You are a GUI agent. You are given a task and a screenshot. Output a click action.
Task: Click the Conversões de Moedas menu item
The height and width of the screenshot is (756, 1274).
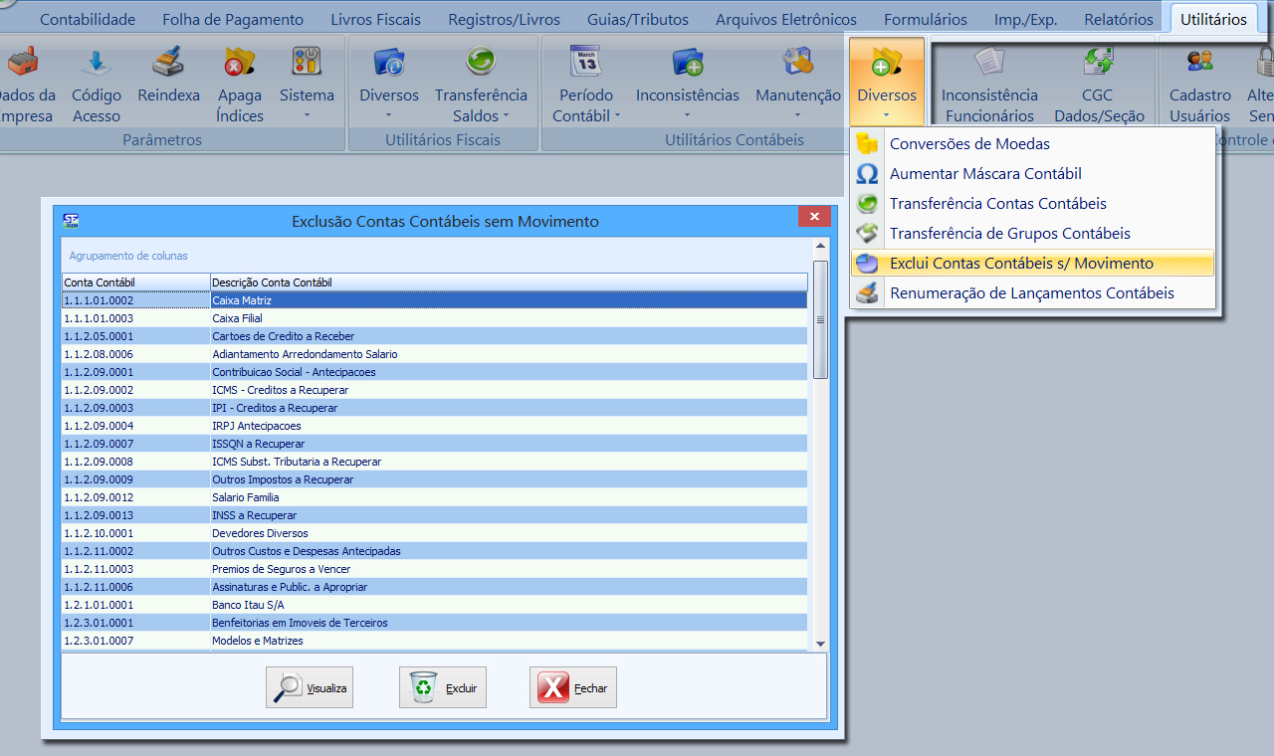969,144
